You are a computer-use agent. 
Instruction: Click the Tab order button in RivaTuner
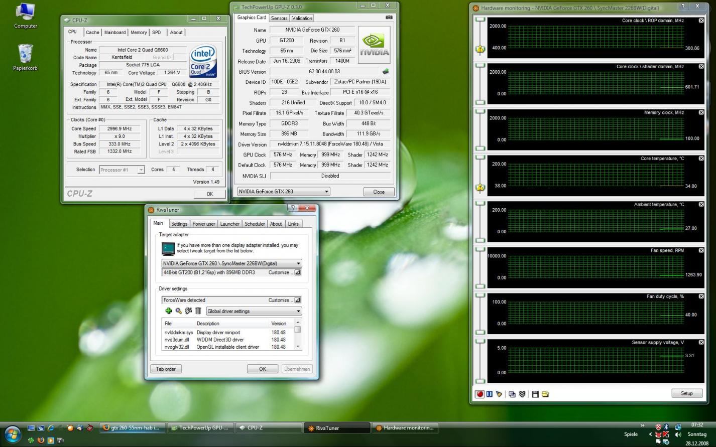166,369
